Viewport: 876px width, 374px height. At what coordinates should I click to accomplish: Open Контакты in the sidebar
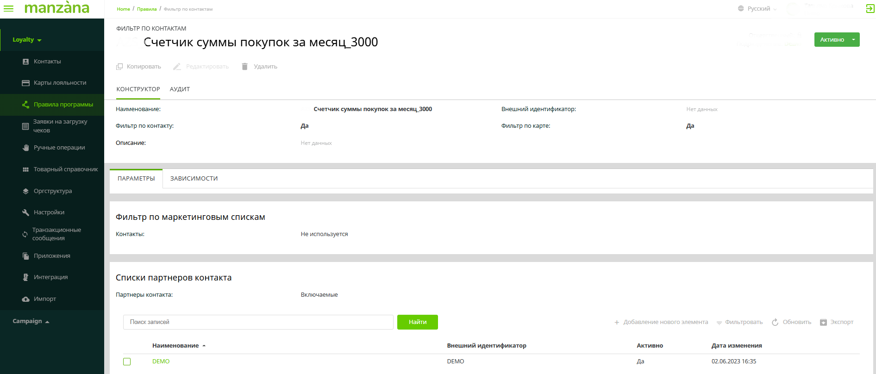pyautogui.click(x=47, y=62)
